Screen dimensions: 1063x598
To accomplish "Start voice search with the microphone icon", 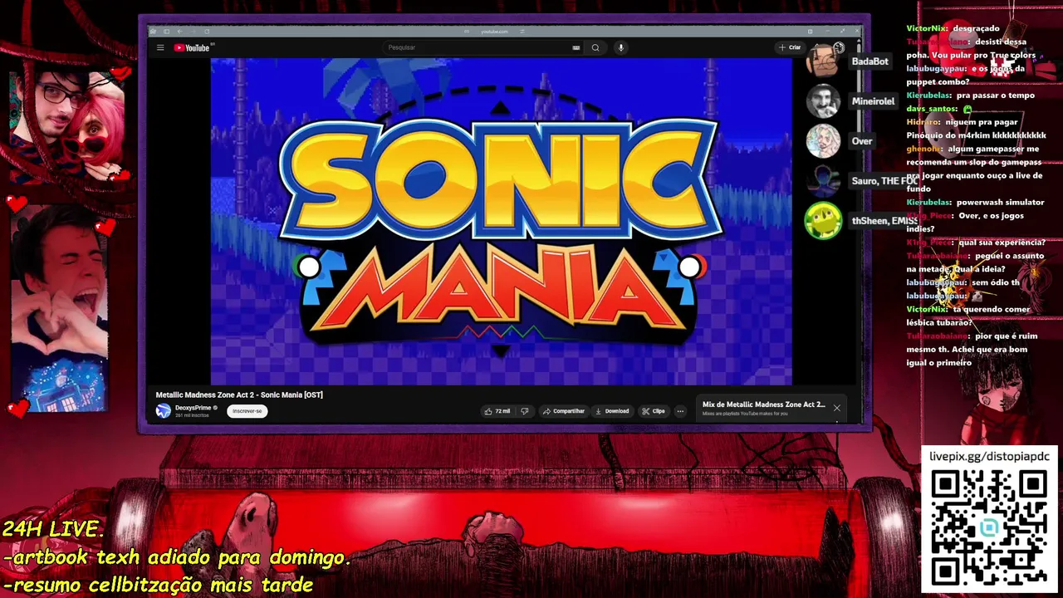I will pos(620,47).
